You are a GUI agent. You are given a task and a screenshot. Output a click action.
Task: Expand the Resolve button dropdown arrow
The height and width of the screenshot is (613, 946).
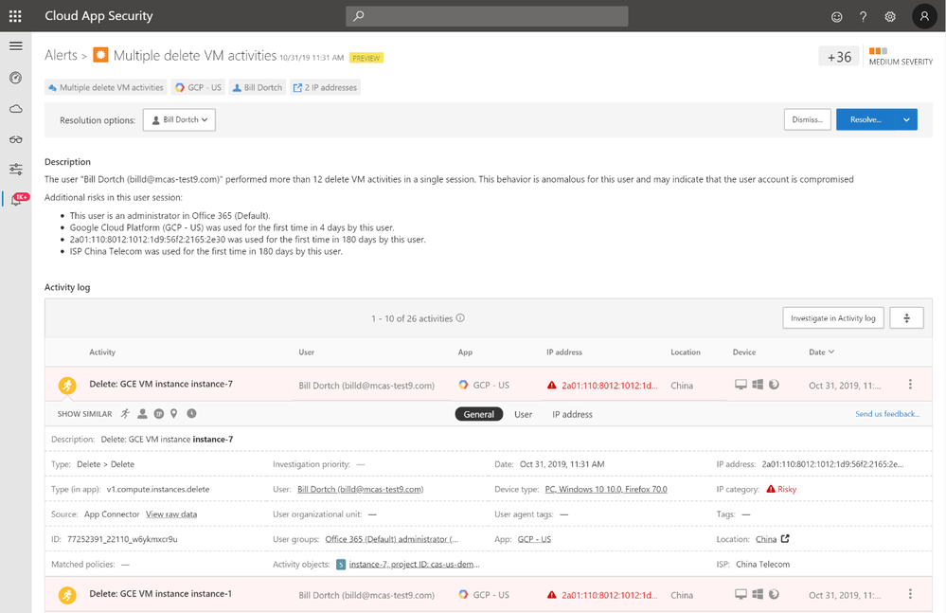coord(906,119)
